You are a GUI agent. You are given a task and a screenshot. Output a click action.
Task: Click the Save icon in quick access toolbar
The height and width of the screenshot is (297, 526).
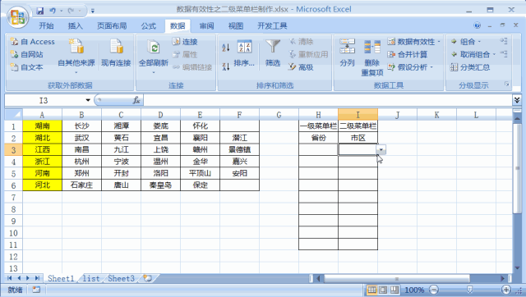coord(40,11)
